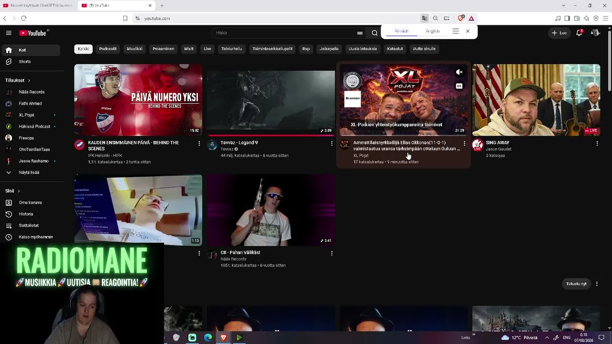612x344 pixels.
Task: Open the on-screen keyboard in search box
Action: coord(360,33)
